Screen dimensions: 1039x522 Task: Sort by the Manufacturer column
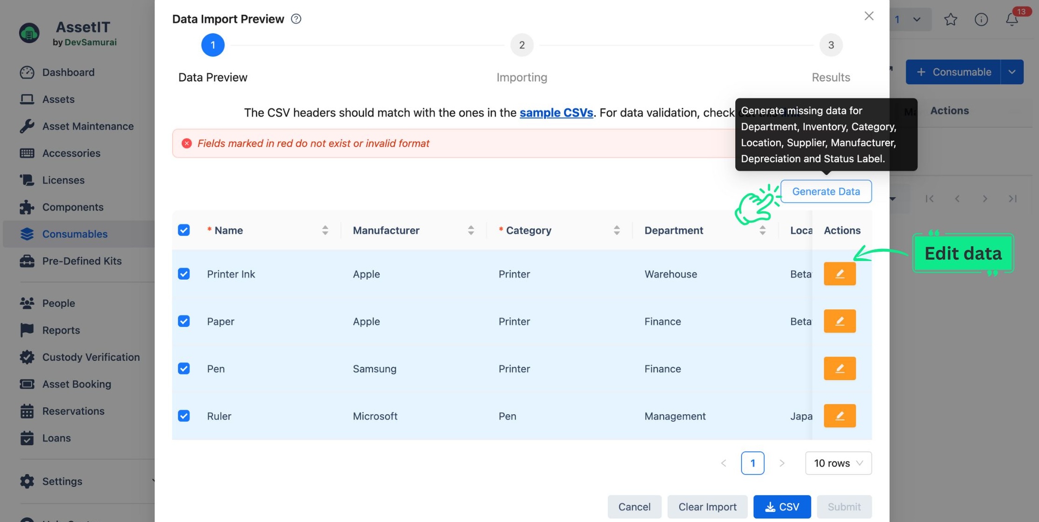471,230
